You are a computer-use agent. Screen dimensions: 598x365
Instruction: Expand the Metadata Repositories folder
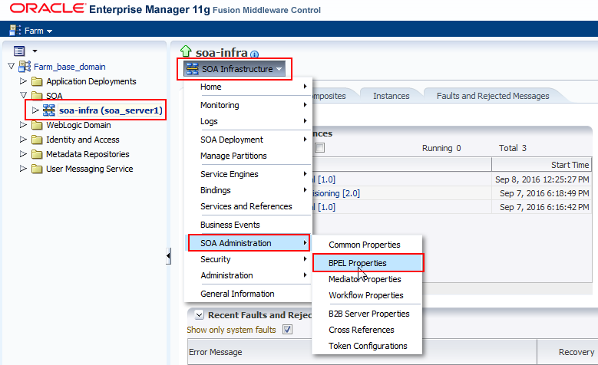tap(23, 153)
